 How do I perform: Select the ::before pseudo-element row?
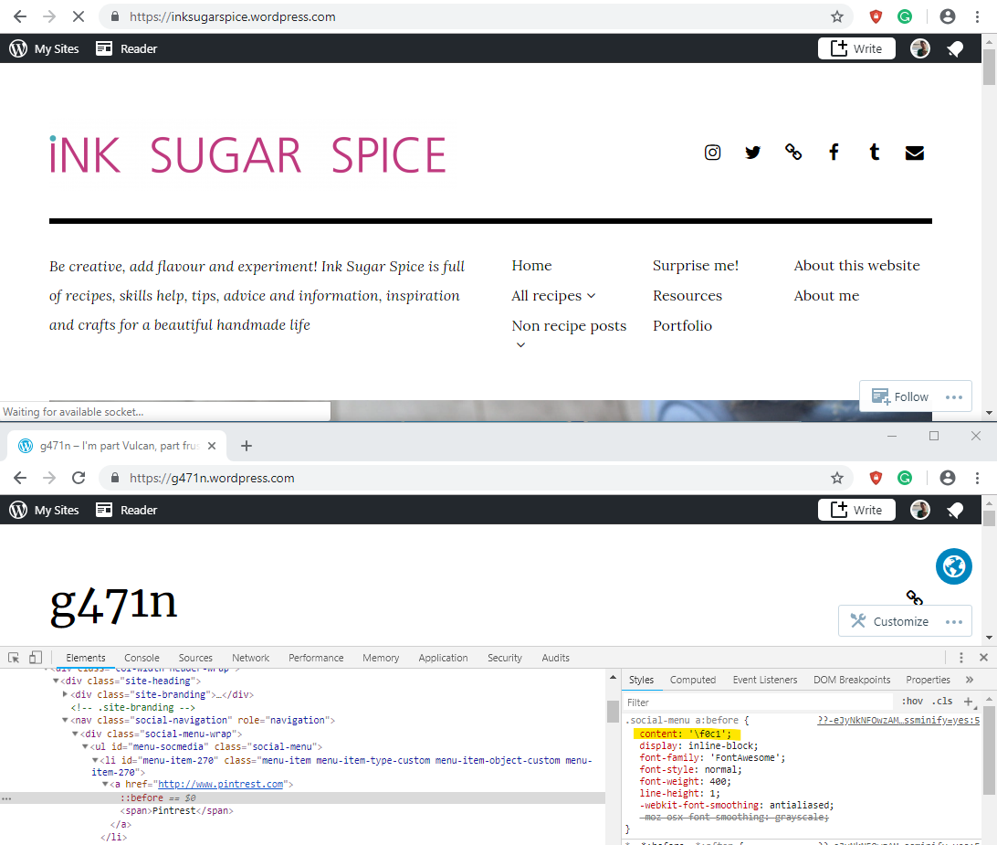pos(303,797)
